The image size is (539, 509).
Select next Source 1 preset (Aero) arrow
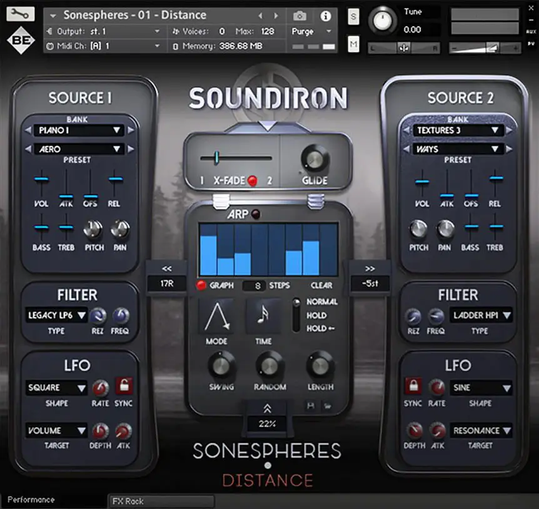click(131, 149)
